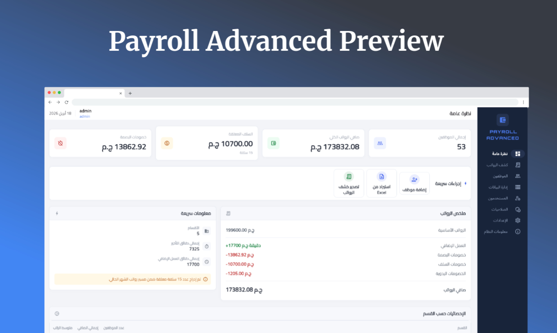Click the blue admin link under username
Viewport: 557px width, 333px height.
[84, 117]
